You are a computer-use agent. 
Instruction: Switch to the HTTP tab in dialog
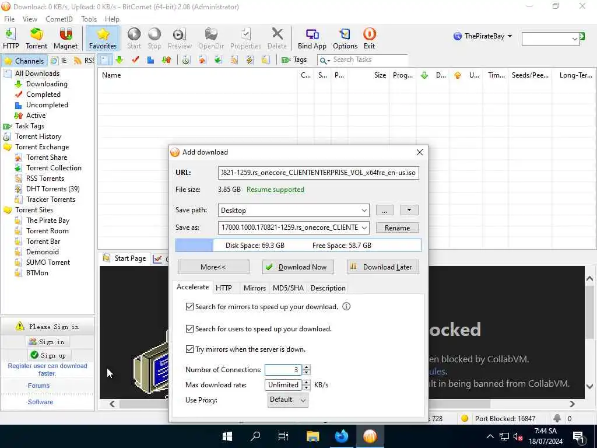(x=224, y=288)
